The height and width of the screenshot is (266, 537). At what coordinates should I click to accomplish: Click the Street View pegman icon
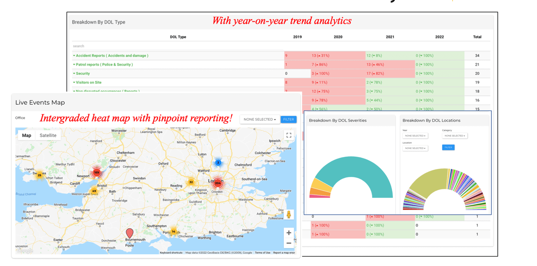(x=289, y=215)
